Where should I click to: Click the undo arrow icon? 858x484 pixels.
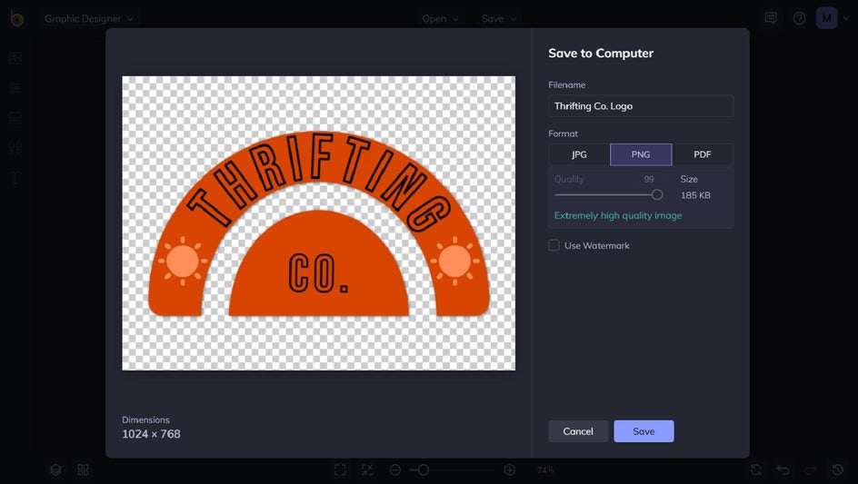pyautogui.click(x=783, y=469)
